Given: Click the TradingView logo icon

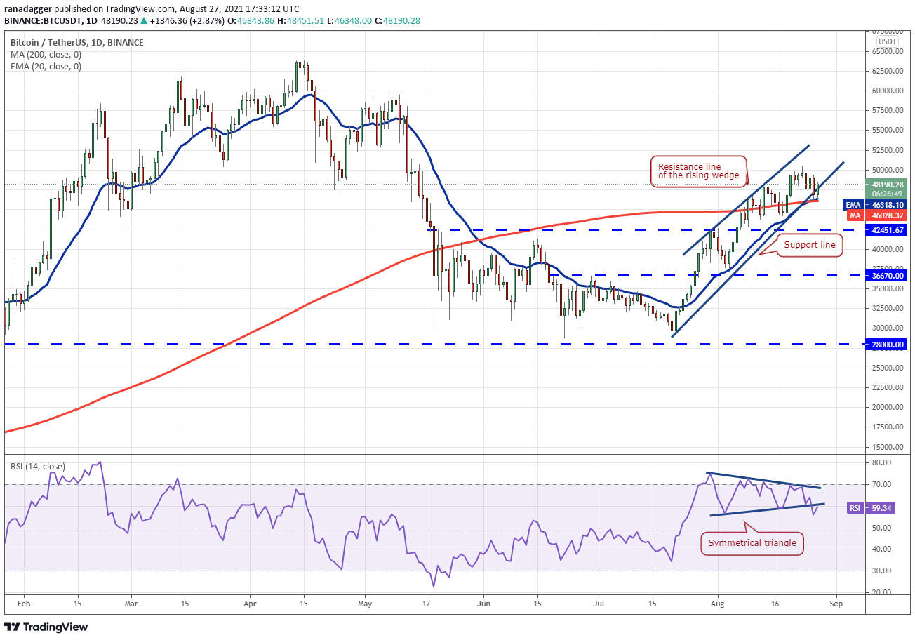Looking at the screenshot, I should click(13, 627).
